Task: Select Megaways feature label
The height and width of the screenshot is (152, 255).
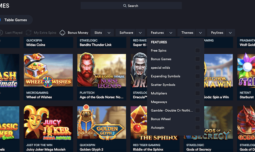Action: point(159,102)
